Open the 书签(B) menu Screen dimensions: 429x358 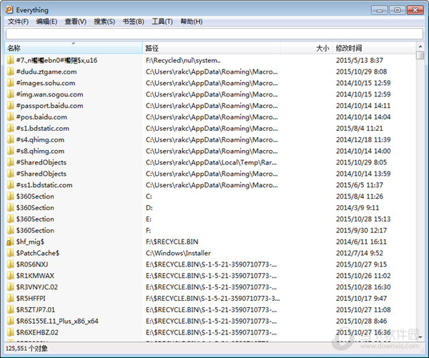point(133,21)
